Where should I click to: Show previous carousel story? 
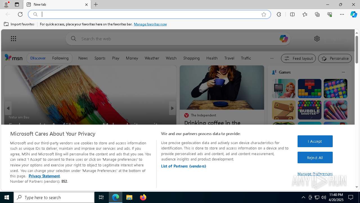8,108
